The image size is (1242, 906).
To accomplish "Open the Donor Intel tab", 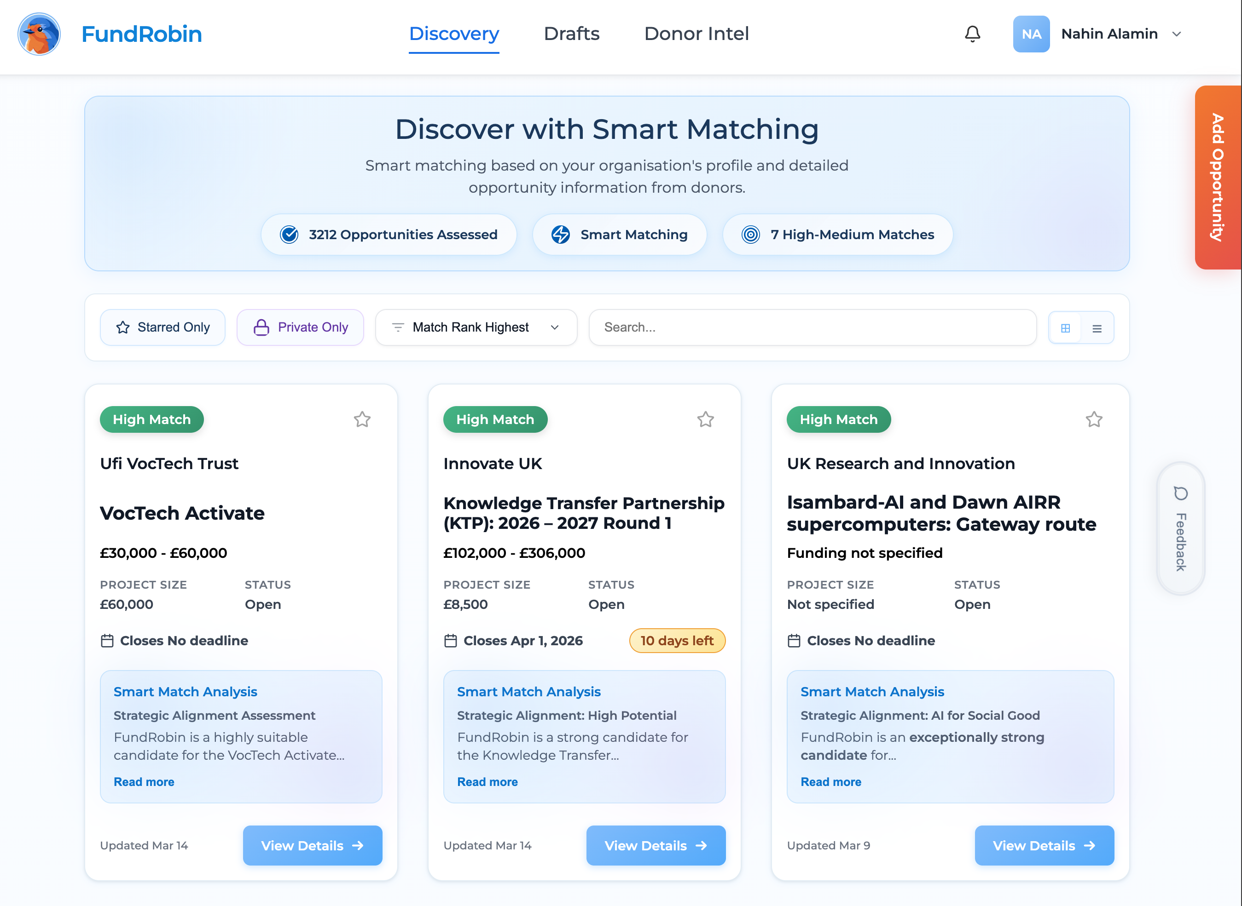I will tap(696, 34).
